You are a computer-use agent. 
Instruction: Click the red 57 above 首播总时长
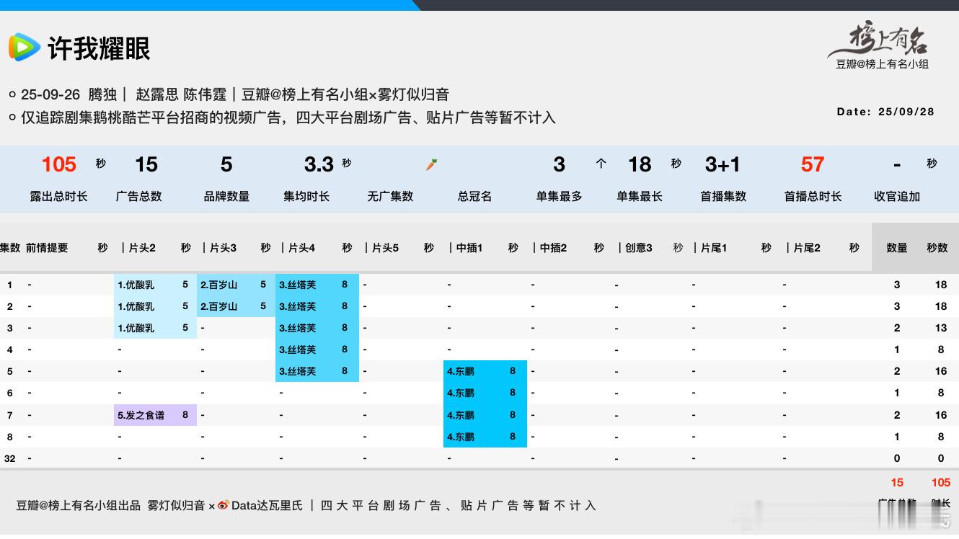point(812,164)
